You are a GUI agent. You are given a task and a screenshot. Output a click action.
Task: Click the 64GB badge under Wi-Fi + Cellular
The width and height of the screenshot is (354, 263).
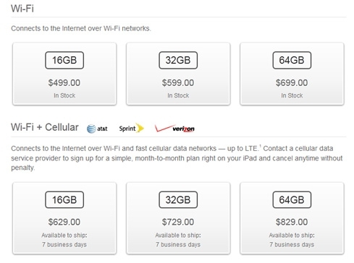point(292,199)
